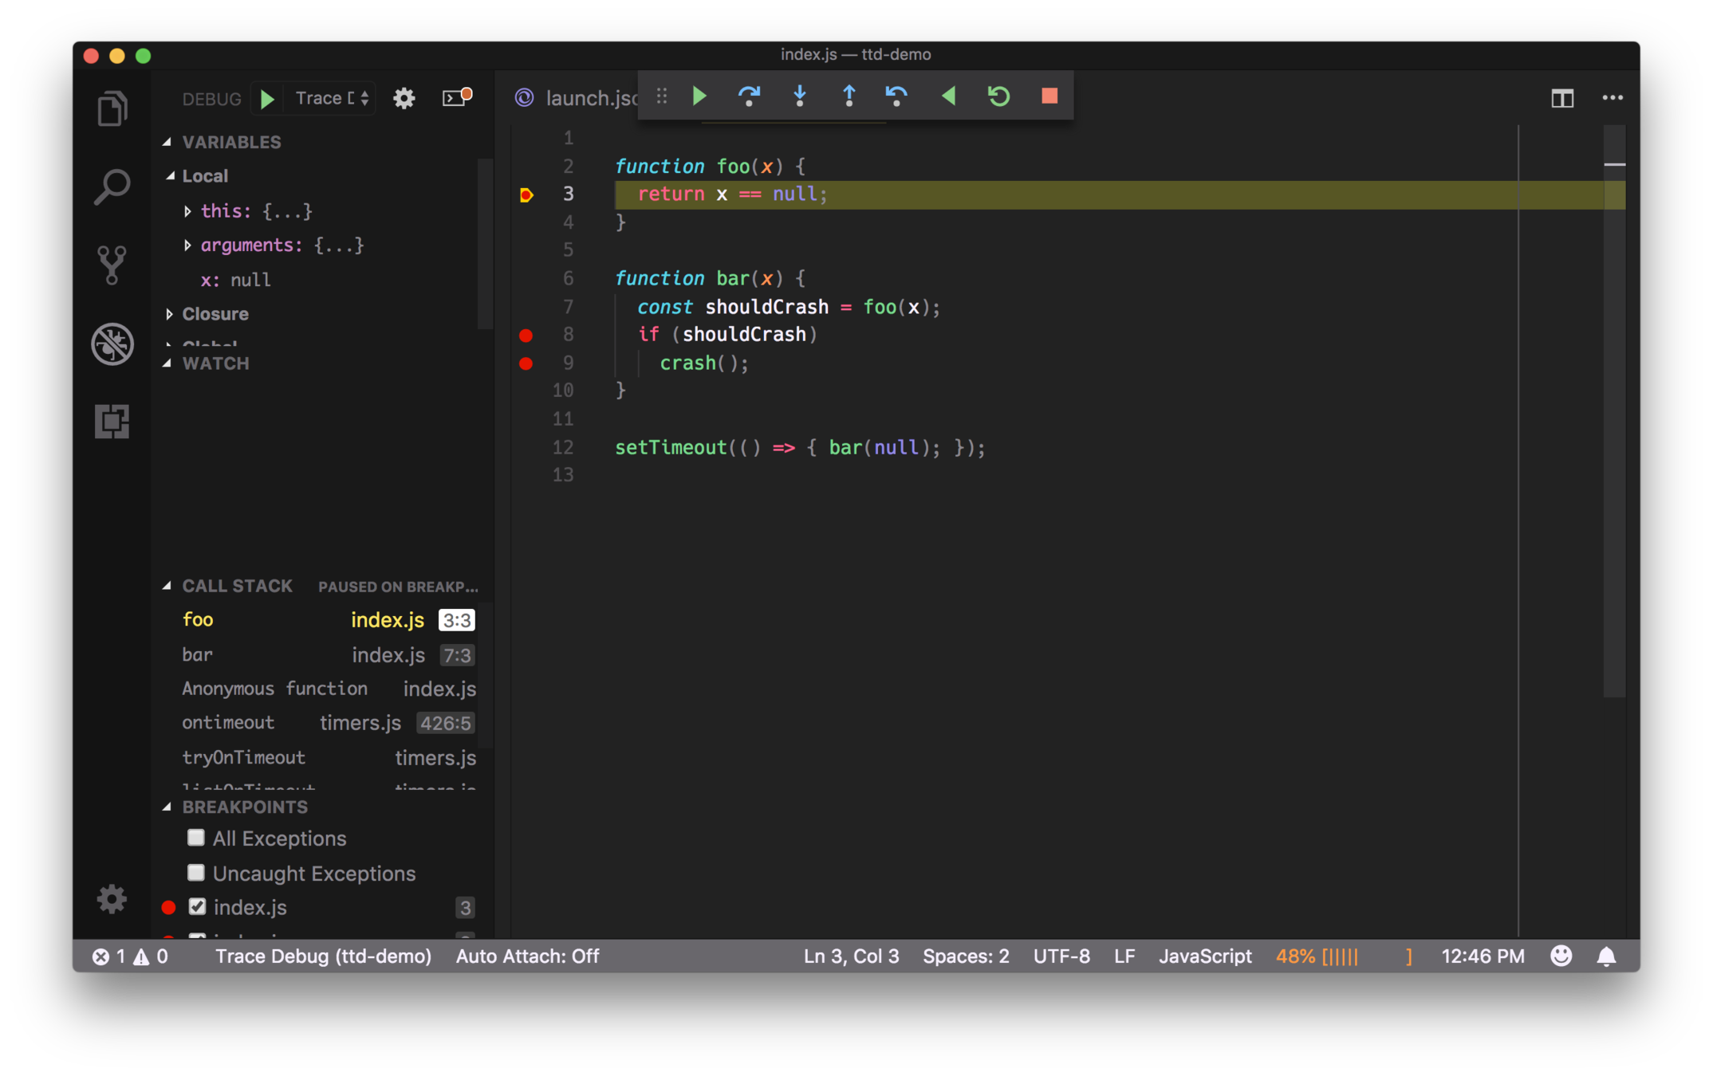This screenshot has height=1076, width=1713.
Task: Restart the debug session
Action: 998,96
